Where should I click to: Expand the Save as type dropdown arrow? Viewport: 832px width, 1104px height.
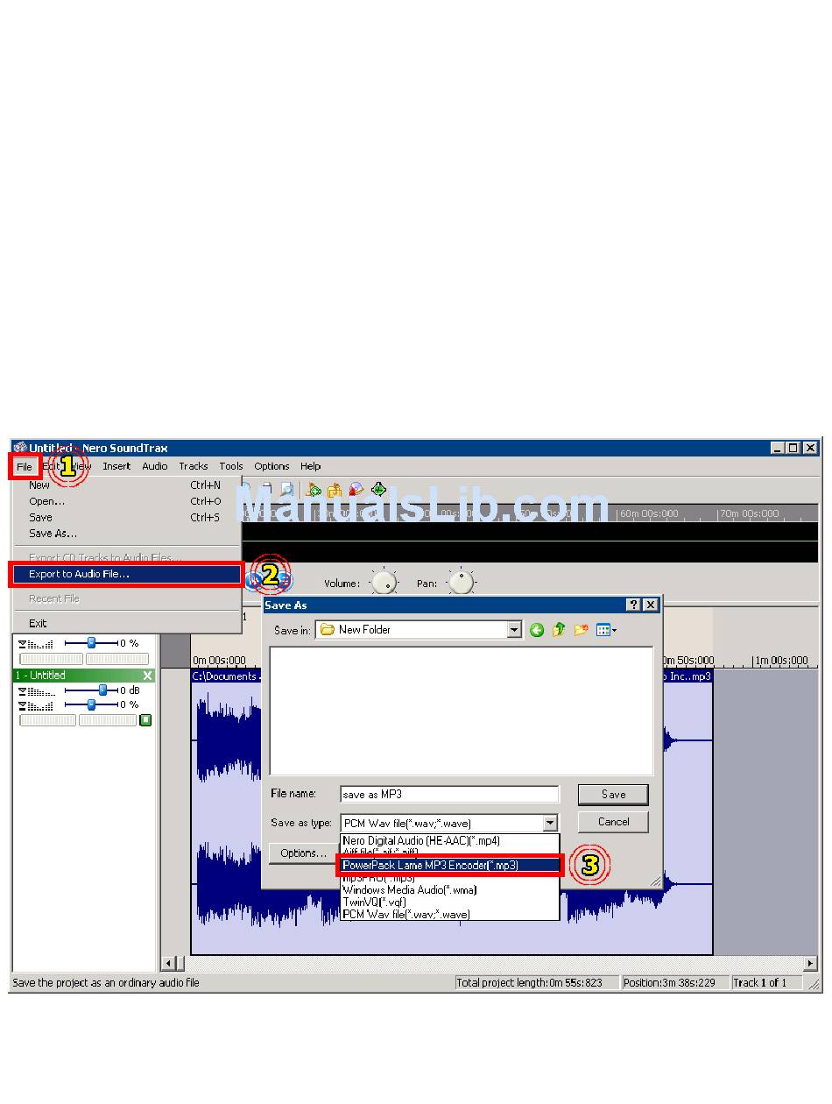(550, 823)
